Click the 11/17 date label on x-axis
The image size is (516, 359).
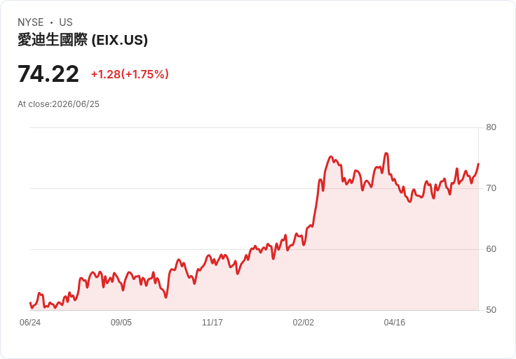[212, 323]
